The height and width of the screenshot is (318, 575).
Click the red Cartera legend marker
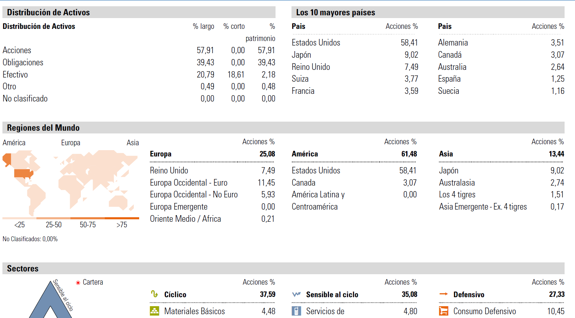click(x=78, y=283)
